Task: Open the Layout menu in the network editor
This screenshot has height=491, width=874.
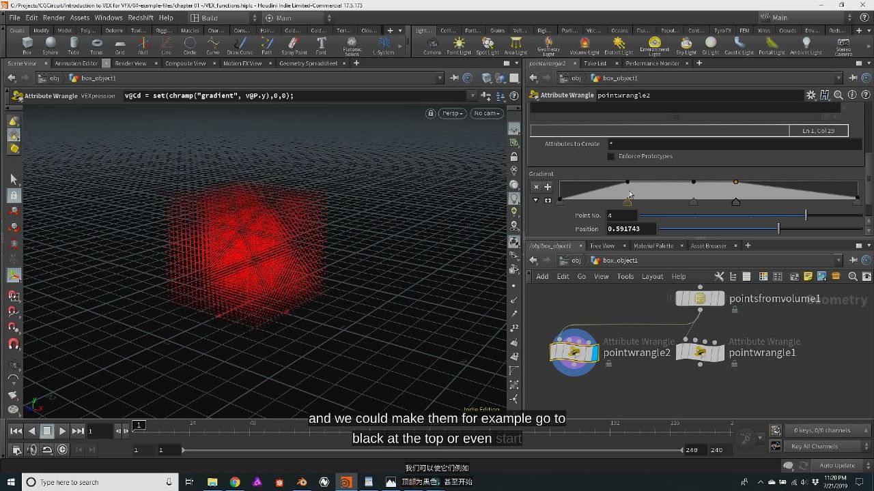Action: 652,276
